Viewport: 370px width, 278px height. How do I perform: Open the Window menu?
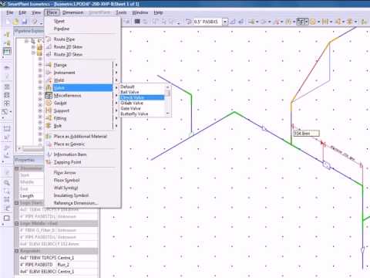pyautogui.click(x=140, y=12)
